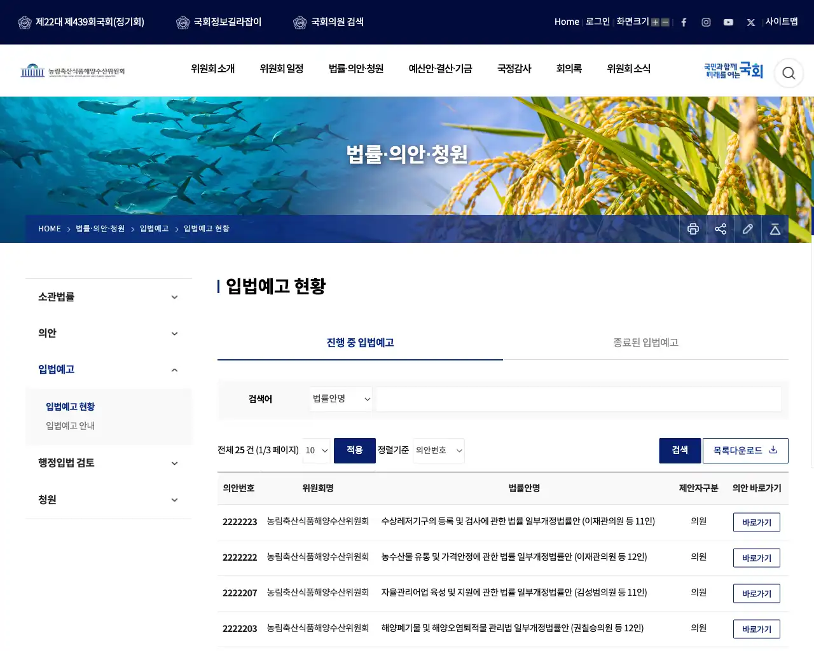Image resolution: width=814 pixels, height=651 pixels.
Task: Click the search keyword input field
Action: [579, 399]
